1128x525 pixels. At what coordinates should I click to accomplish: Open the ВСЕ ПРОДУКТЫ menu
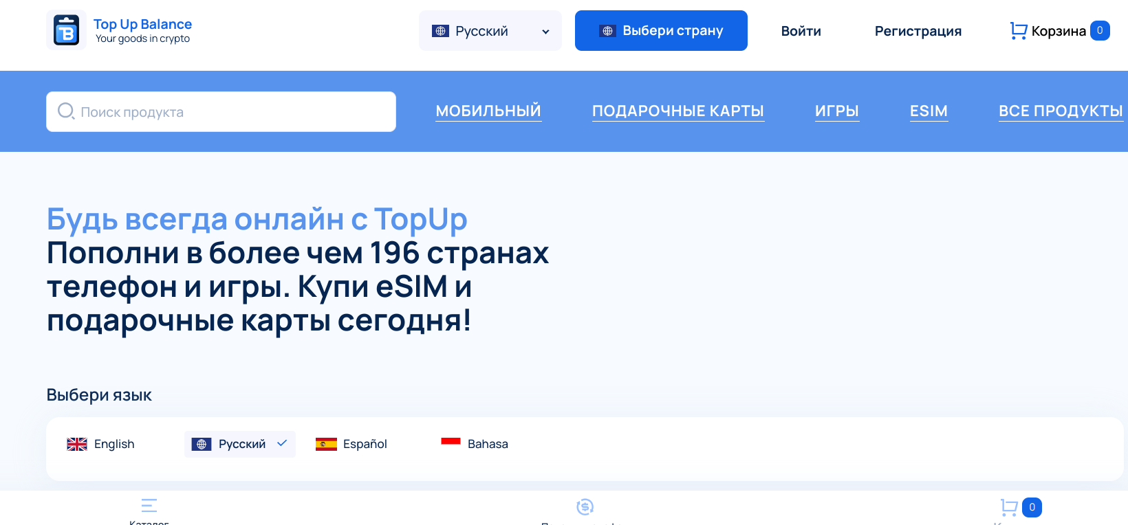point(1061,111)
